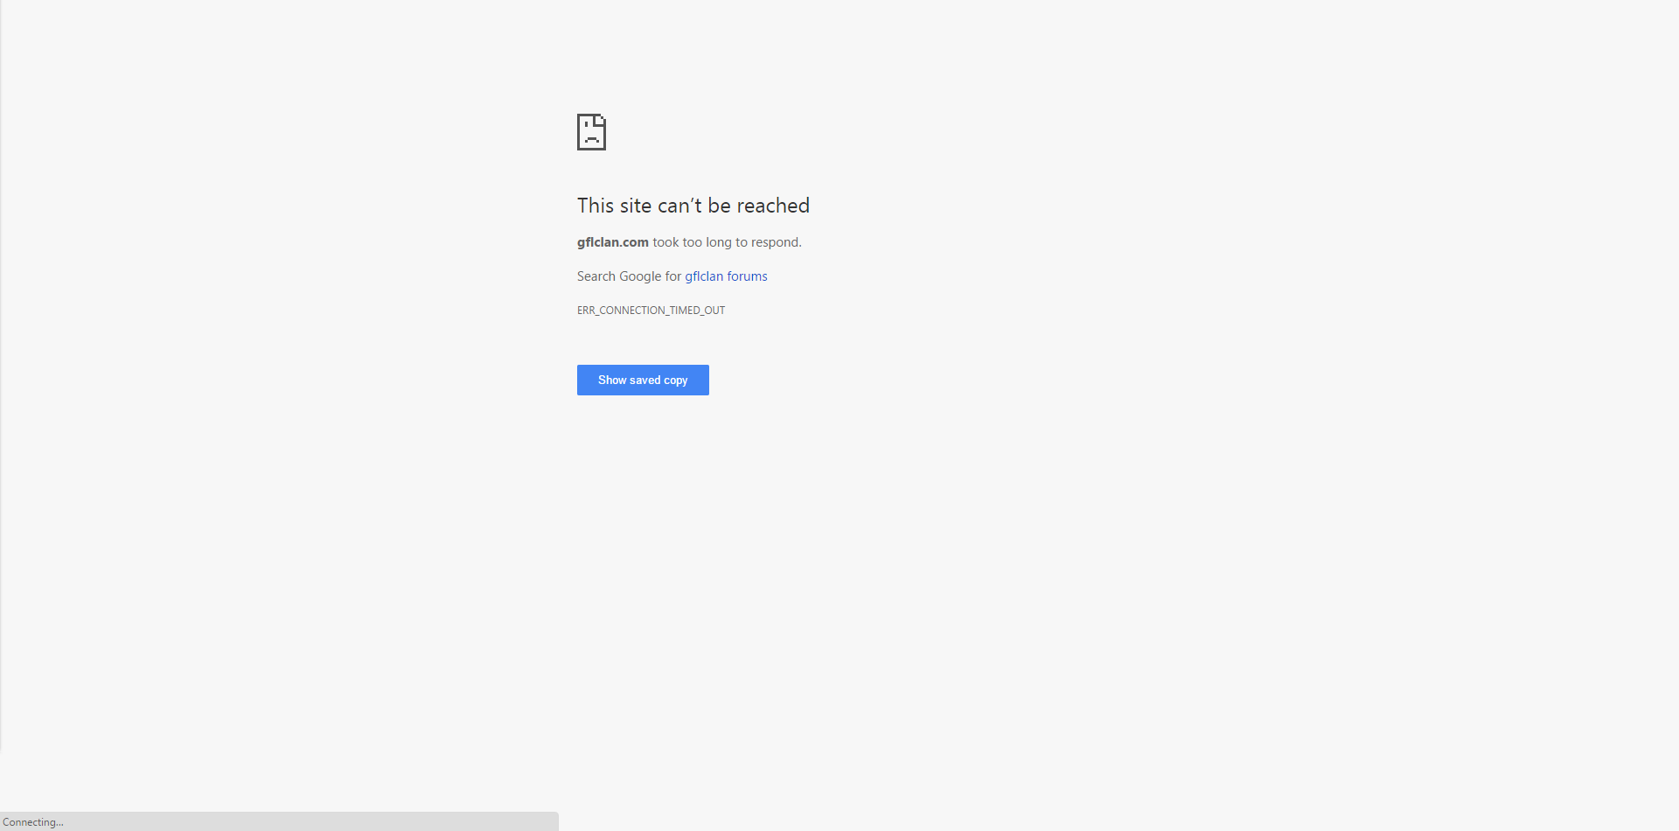Open the "gflclan forums" Google search link
Viewport: 1679px width, 831px height.
(x=726, y=276)
